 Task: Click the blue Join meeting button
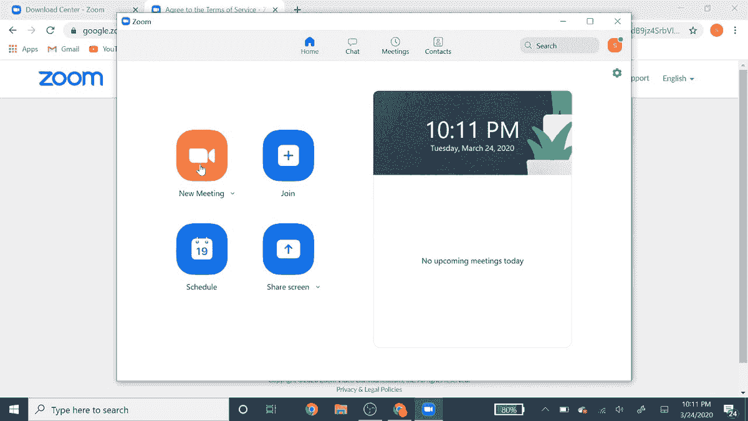click(x=288, y=155)
